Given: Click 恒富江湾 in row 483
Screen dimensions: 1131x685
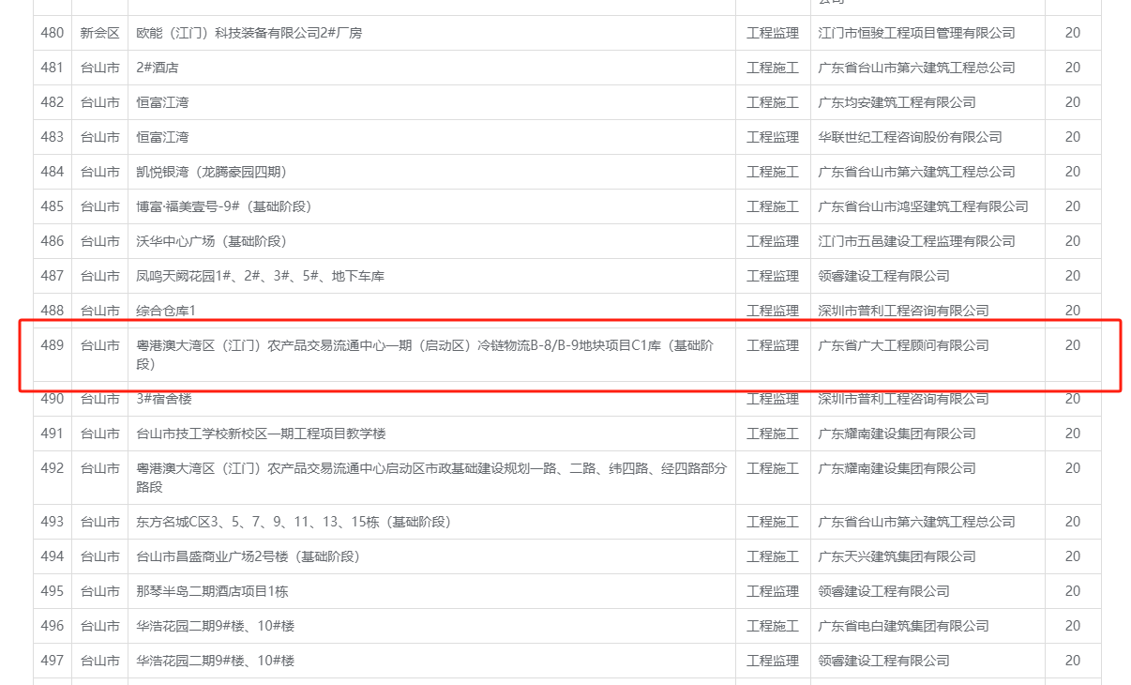Looking at the screenshot, I should coord(162,137).
